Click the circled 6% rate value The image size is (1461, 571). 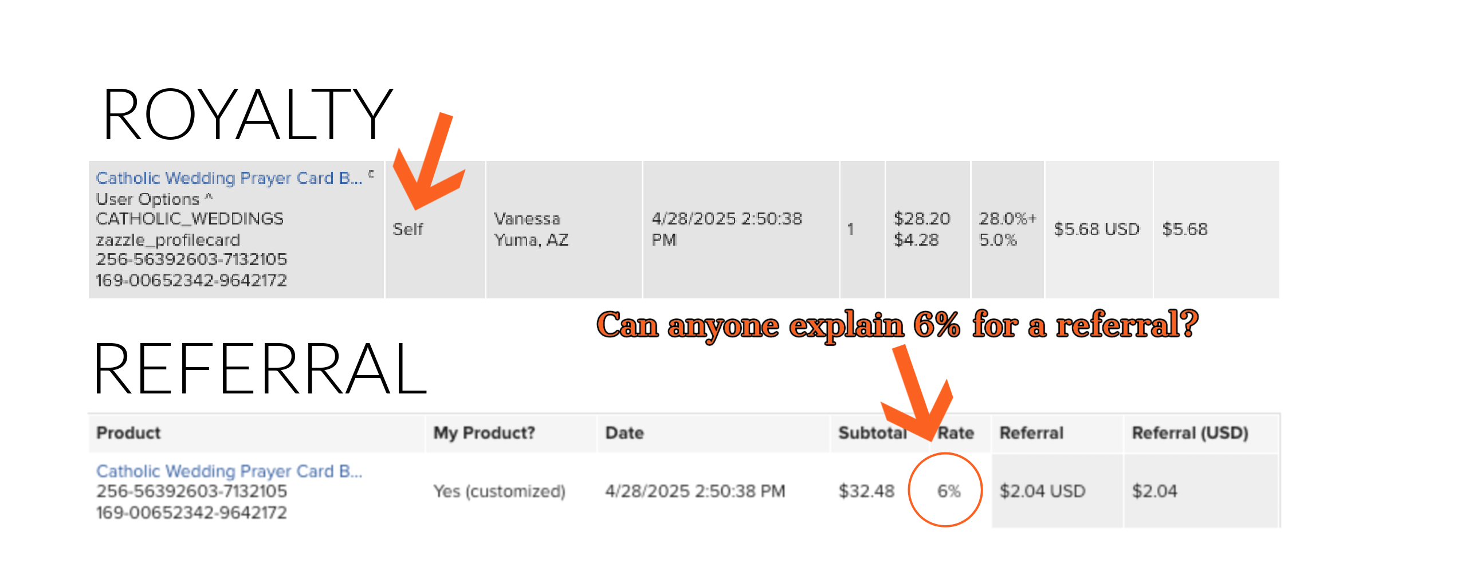point(949,491)
